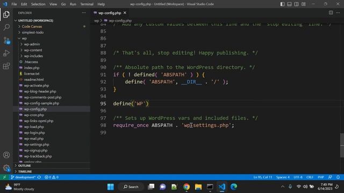The image size is (344, 193).
Task: Open the Selection menu
Action: coord(38,4)
